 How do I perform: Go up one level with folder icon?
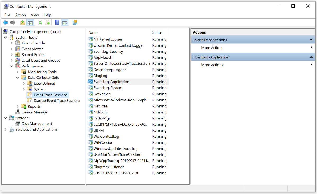[23, 23]
